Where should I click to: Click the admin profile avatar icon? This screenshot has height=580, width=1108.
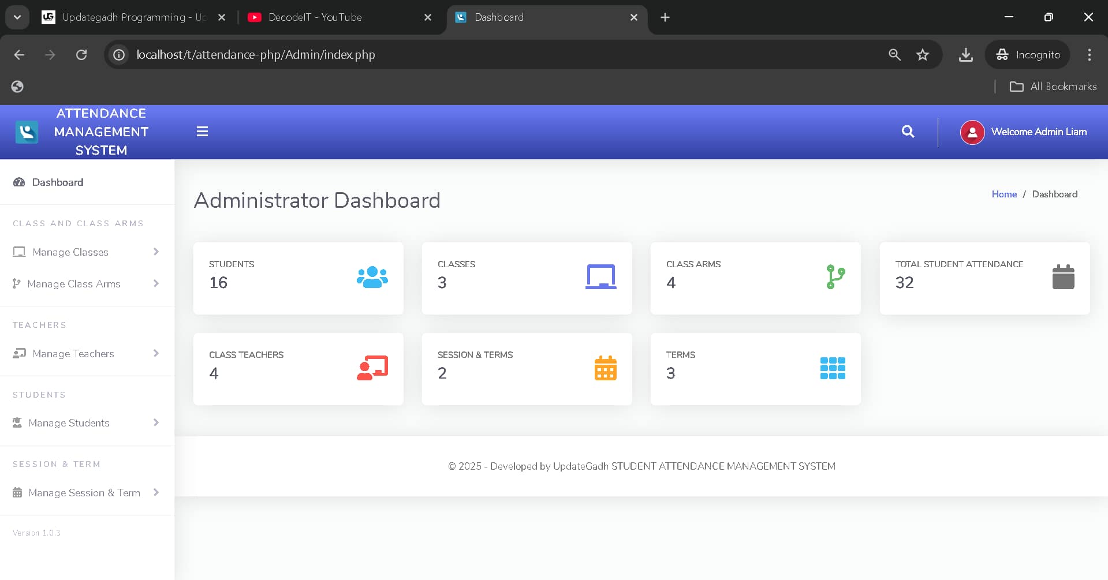(972, 132)
